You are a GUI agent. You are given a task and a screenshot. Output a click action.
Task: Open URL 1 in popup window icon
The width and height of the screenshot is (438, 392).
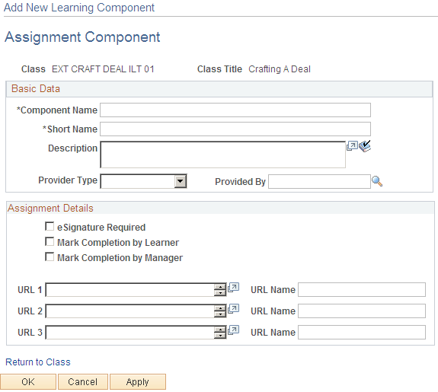coord(234,288)
